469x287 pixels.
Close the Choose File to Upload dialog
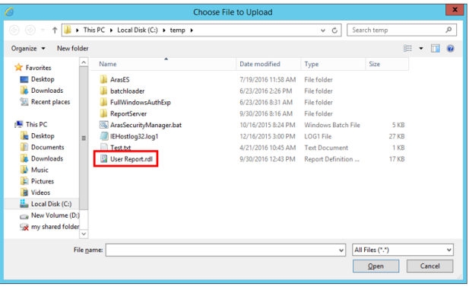(455, 10)
